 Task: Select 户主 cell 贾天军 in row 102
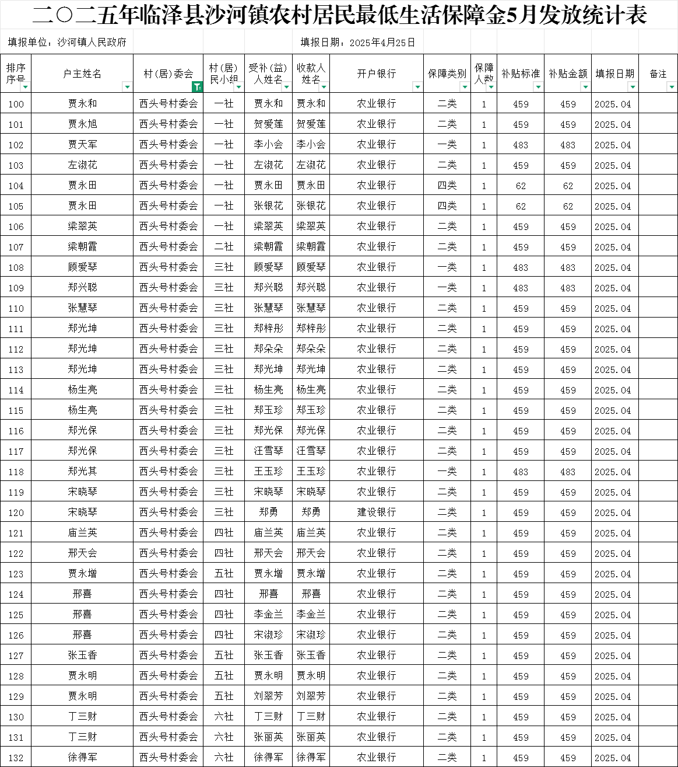click(82, 145)
